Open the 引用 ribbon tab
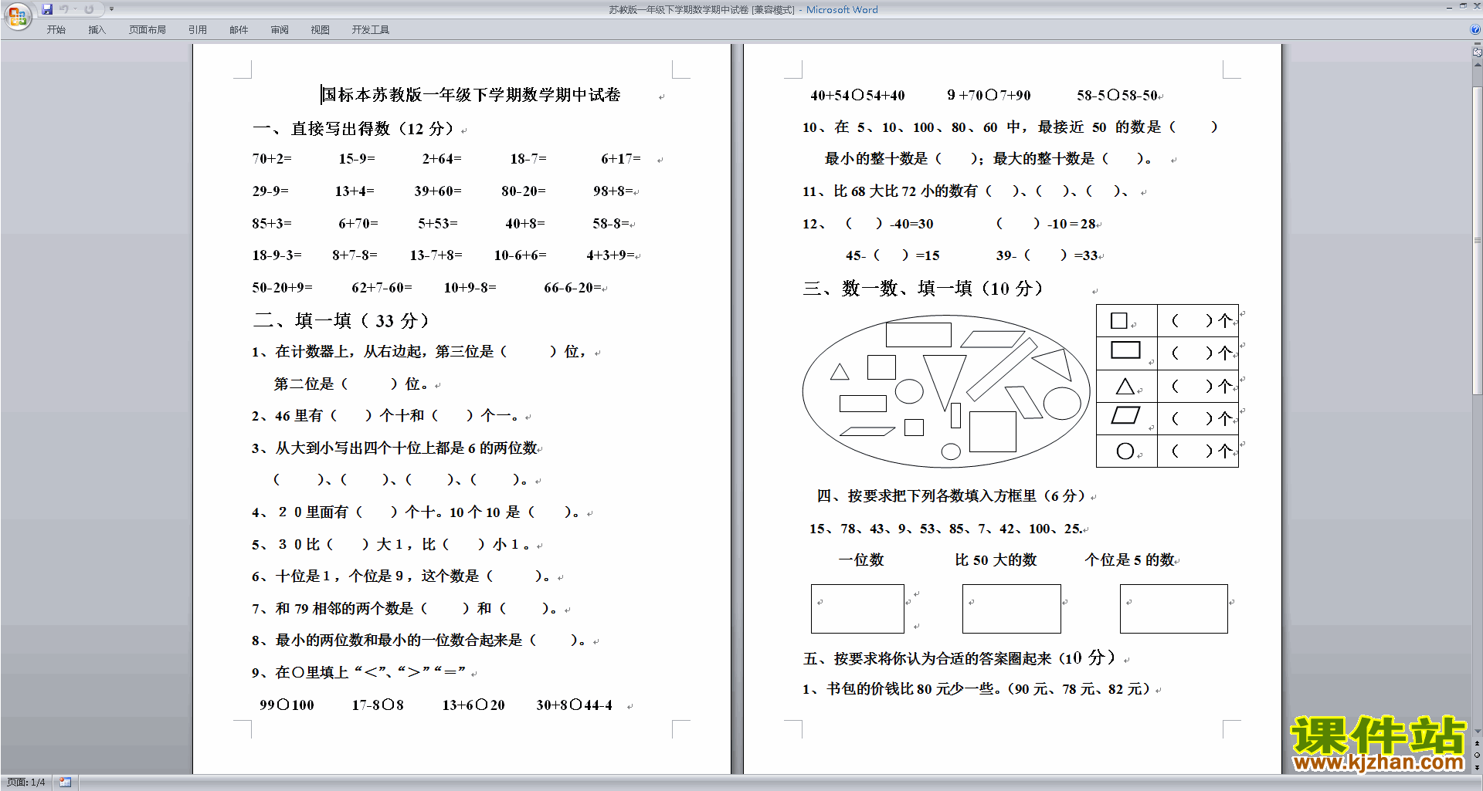Image resolution: width=1483 pixels, height=791 pixels. pyautogui.click(x=198, y=30)
